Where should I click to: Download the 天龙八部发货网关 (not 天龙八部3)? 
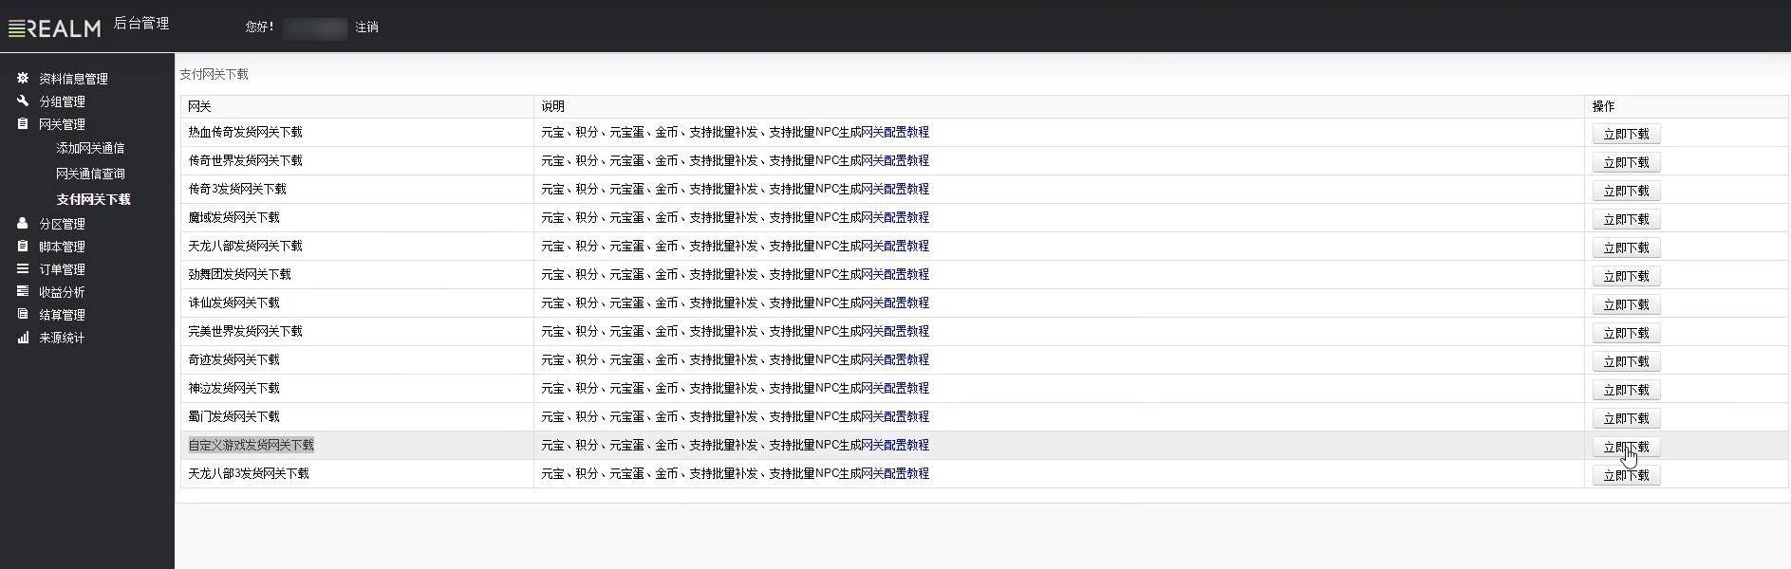[1626, 248]
